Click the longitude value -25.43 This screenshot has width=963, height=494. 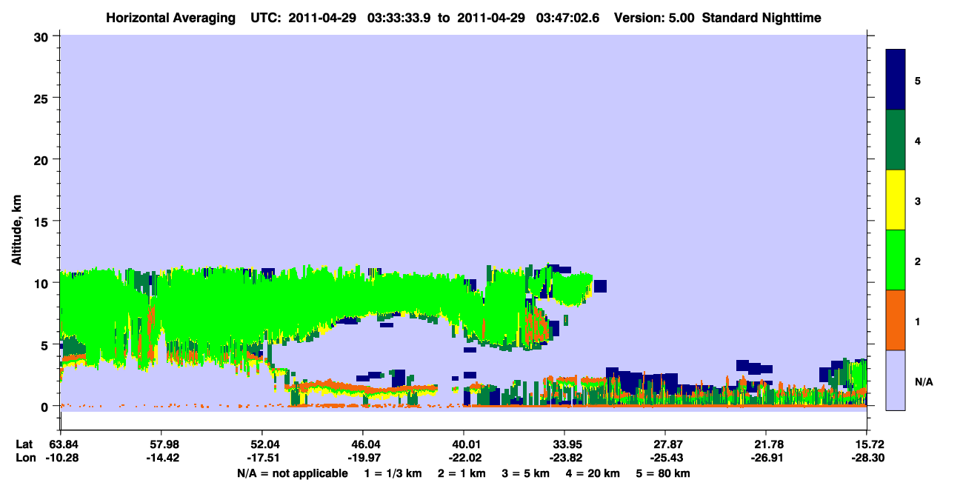665,458
